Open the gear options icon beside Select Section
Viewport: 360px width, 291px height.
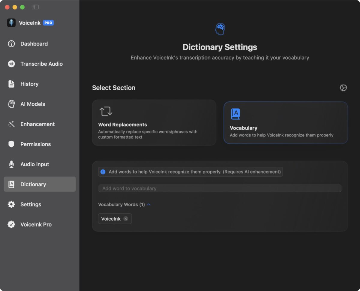(x=343, y=88)
